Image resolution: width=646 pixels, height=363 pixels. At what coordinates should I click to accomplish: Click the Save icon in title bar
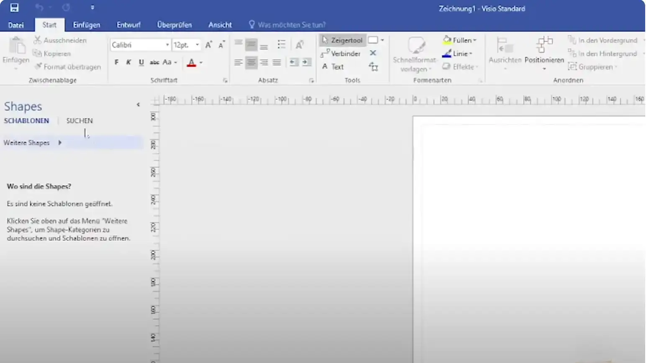pos(14,8)
